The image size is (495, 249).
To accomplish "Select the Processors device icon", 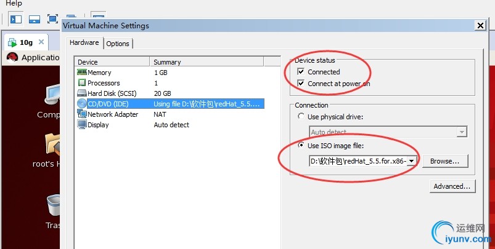I will 82,83.
